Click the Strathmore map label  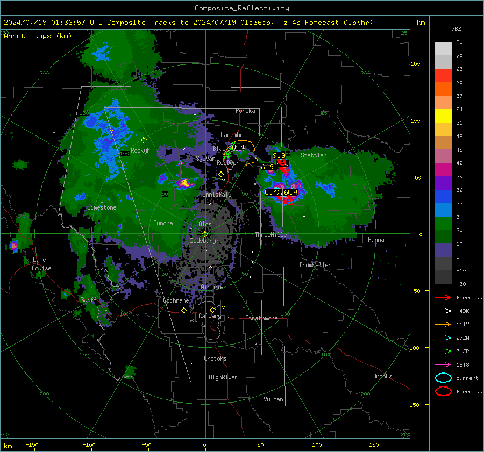[x=261, y=318]
